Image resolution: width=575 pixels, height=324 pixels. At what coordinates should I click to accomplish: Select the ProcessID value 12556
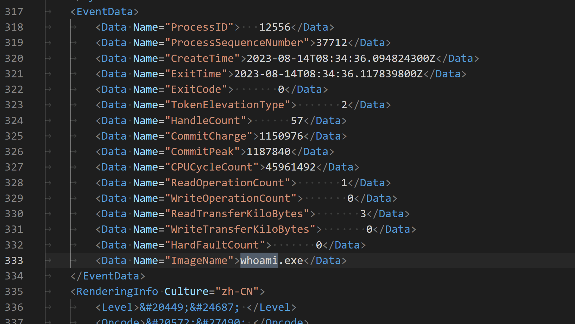coord(275,27)
